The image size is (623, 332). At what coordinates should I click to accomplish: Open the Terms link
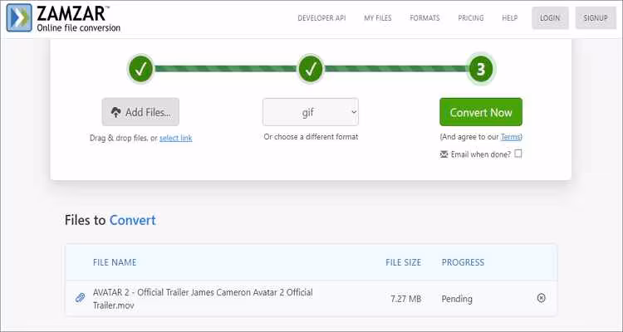click(510, 137)
